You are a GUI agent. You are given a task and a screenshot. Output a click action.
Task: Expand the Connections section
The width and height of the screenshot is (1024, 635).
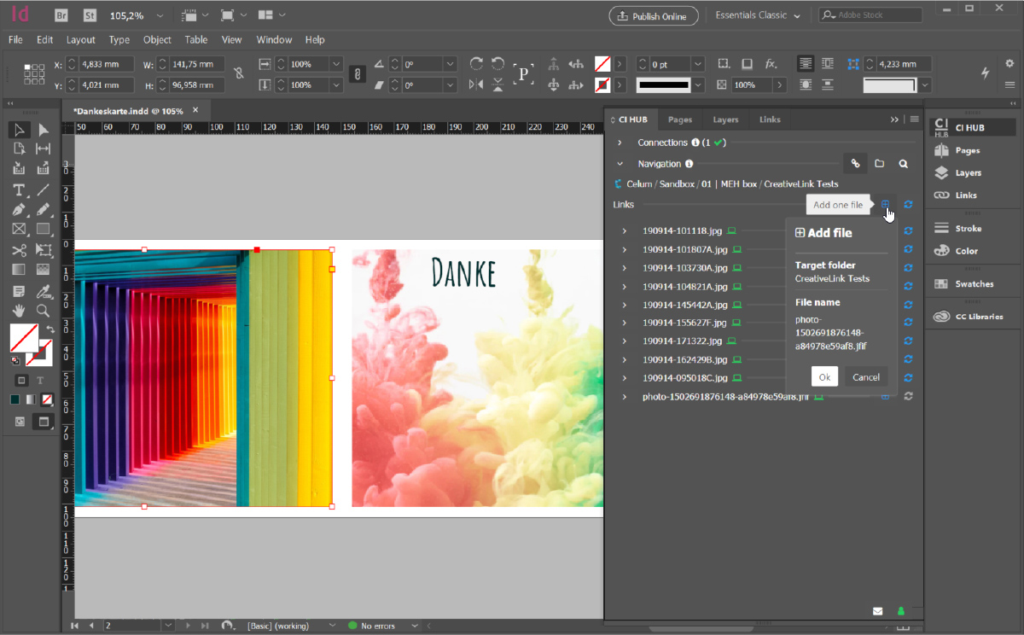coord(620,143)
